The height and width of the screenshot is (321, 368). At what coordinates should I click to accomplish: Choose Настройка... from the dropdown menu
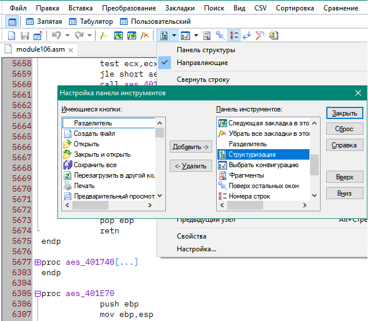(196, 249)
